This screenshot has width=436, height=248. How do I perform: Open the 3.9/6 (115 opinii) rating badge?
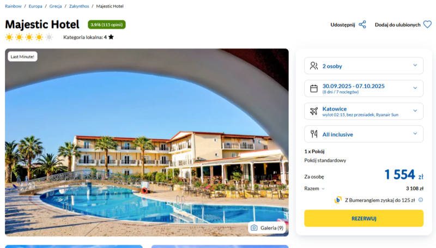click(x=107, y=25)
